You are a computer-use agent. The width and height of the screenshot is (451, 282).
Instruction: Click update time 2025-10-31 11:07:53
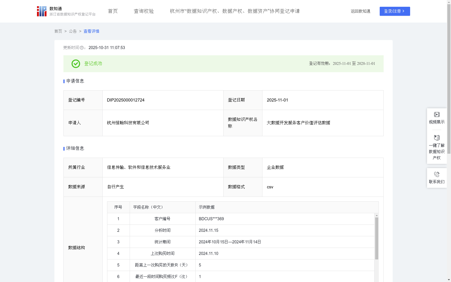click(107, 48)
